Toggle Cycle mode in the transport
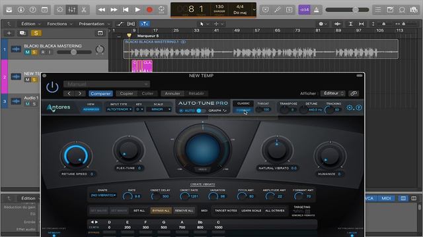This screenshot has width=423, height=237. click(161, 10)
